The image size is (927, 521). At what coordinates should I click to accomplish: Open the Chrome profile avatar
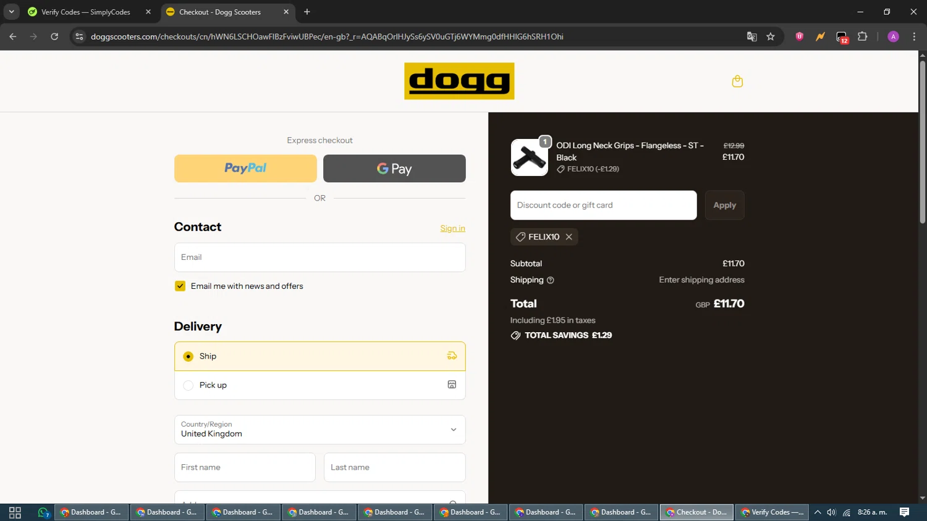coord(893,36)
